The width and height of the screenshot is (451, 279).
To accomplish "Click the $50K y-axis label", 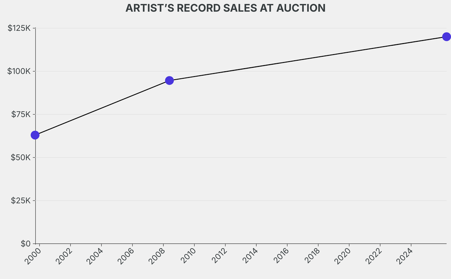I will click(x=21, y=158).
